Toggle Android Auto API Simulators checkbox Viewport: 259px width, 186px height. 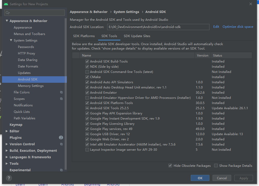click(x=87, y=82)
